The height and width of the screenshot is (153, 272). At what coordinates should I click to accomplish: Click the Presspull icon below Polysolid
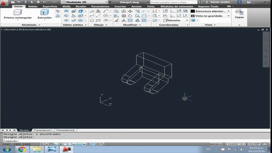pos(58,16)
